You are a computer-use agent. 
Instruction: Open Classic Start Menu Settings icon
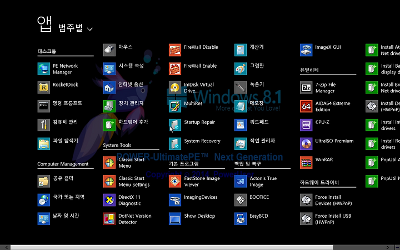(x=109, y=181)
